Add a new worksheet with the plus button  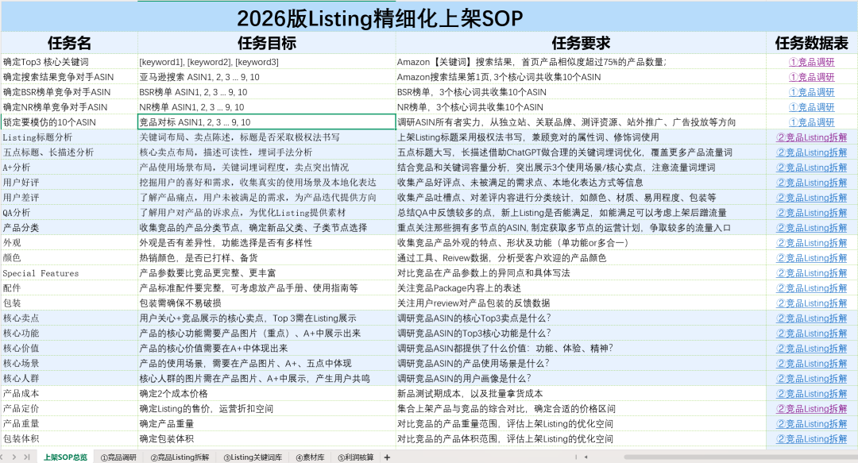point(388,457)
